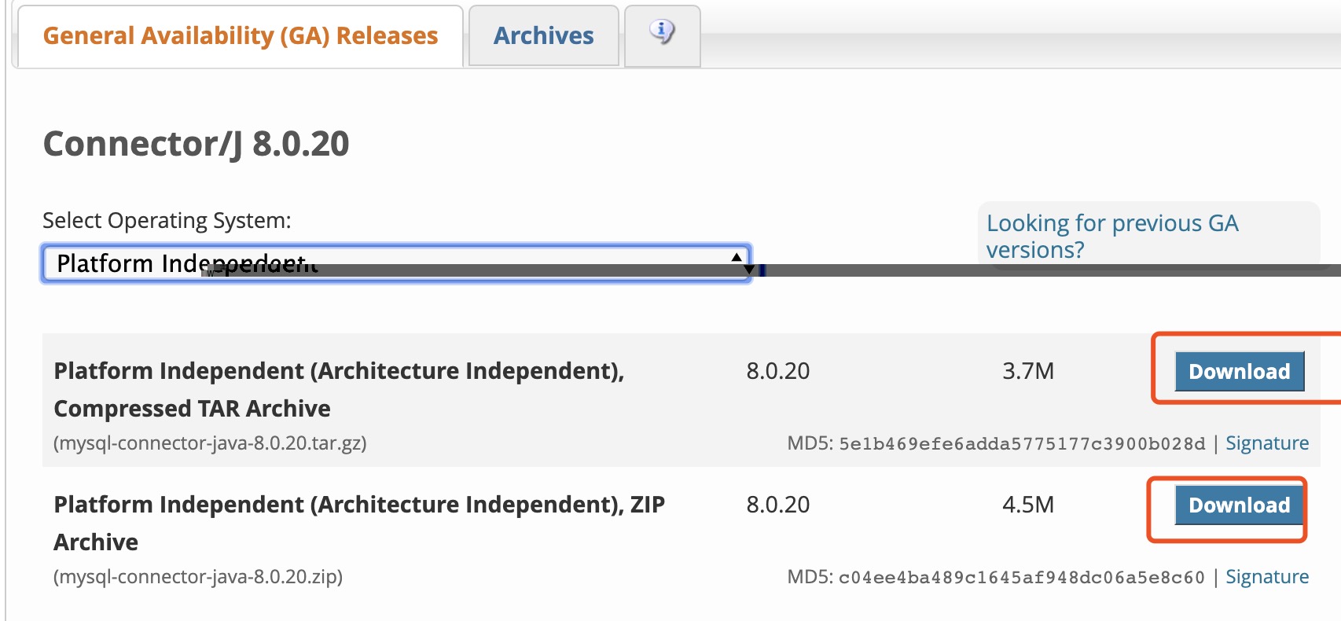This screenshot has width=1341, height=621.
Task: Click the Connector/J 8.0.20 heading
Action: tap(196, 144)
